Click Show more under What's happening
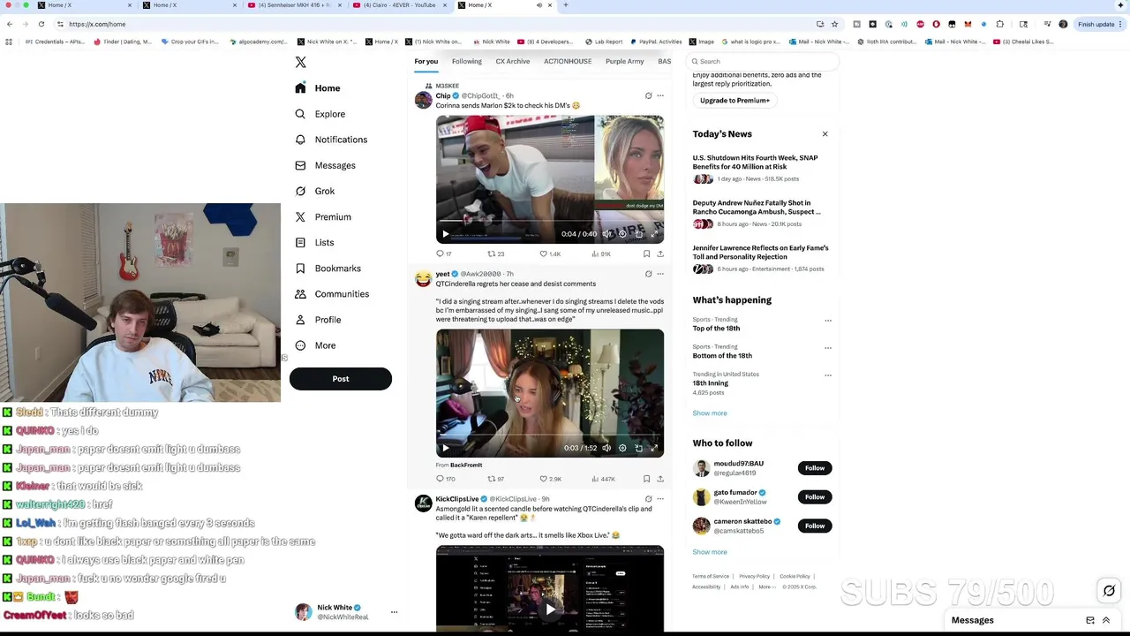The image size is (1130, 636). [x=710, y=413]
